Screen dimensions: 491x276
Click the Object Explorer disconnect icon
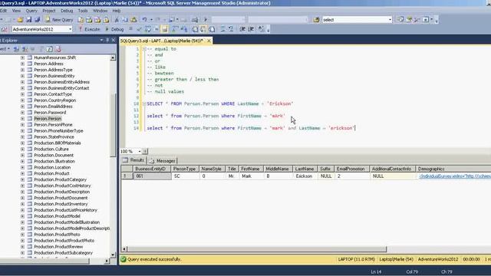point(25,49)
